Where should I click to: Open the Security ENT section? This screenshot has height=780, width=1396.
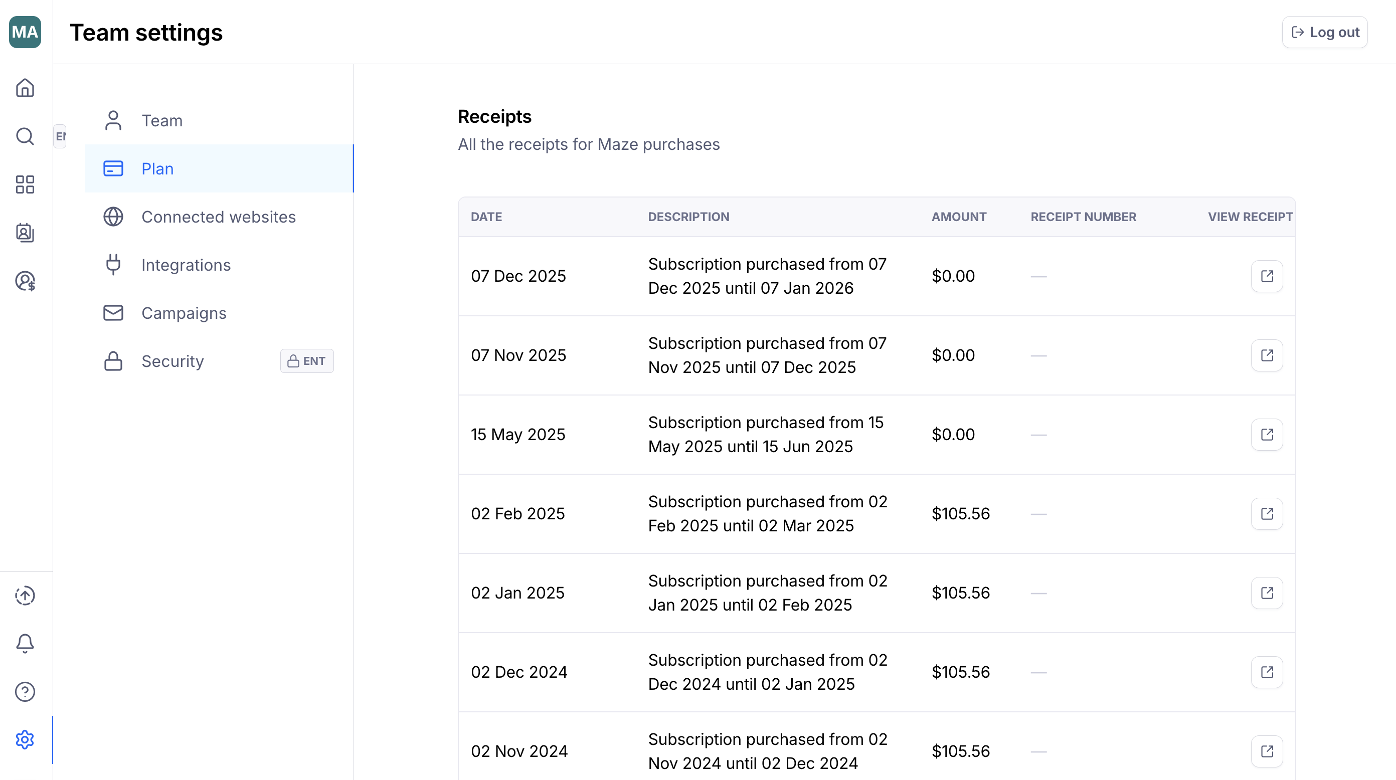172,361
